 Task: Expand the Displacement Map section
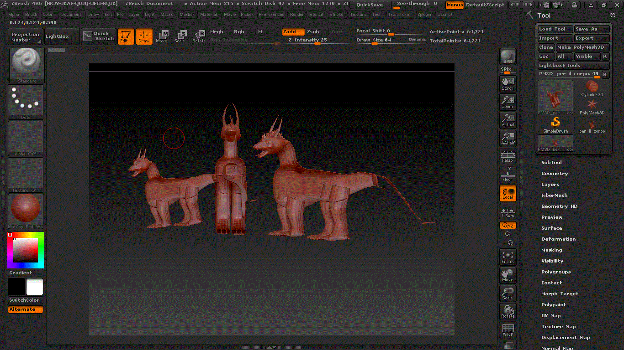click(566, 337)
